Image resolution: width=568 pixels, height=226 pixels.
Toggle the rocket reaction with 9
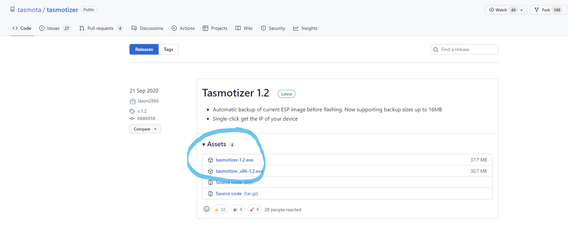pyautogui.click(x=254, y=209)
